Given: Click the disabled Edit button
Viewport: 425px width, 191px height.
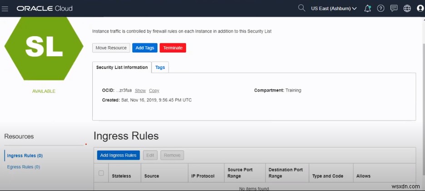Looking at the screenshot, I should [150, 155].
